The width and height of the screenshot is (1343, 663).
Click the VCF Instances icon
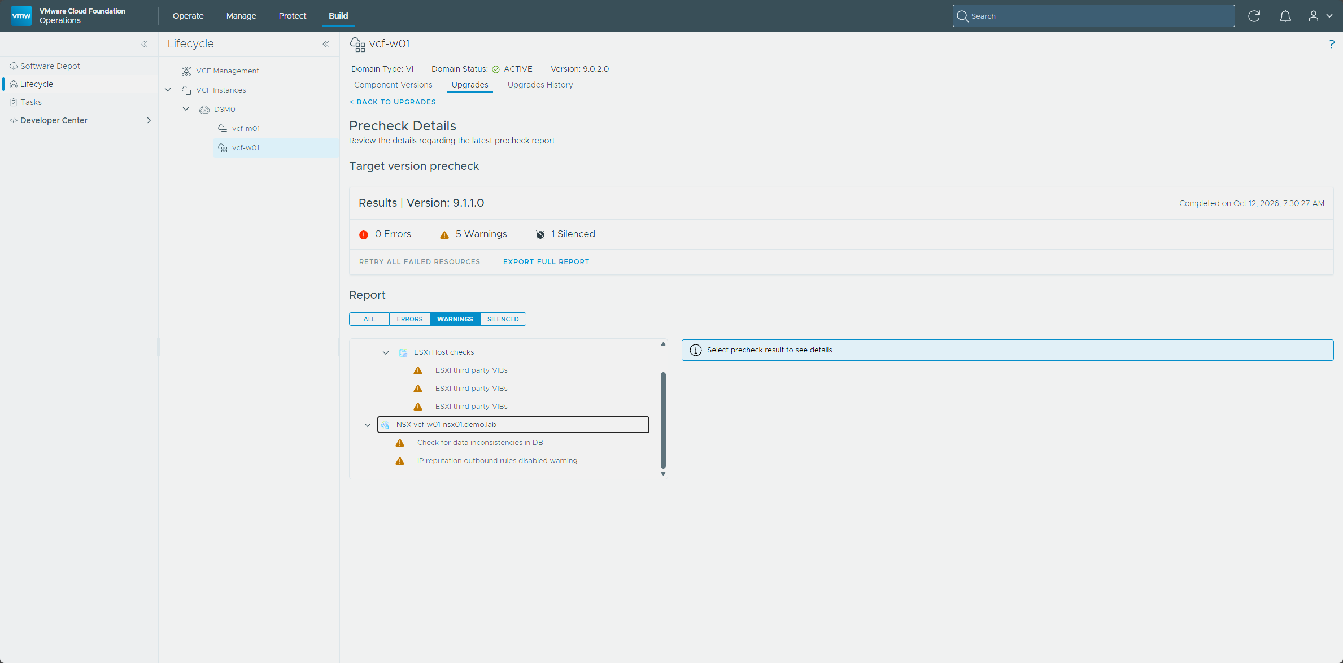tap(186, 90)
